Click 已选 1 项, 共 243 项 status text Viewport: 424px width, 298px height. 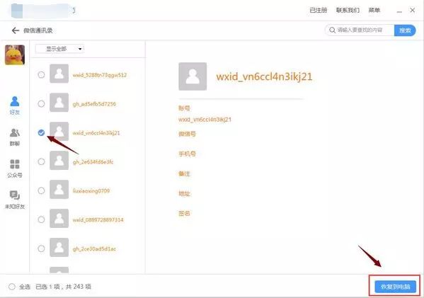click(63, 287)
